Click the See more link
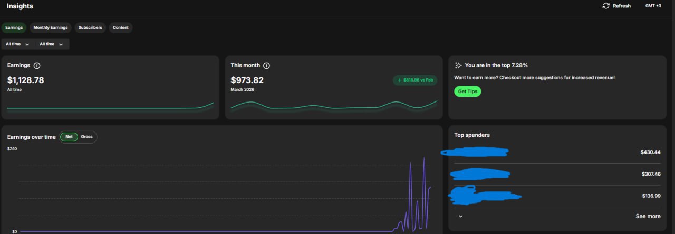The width and height of the screenshot is (675, 234). click(x=648, y=216)
